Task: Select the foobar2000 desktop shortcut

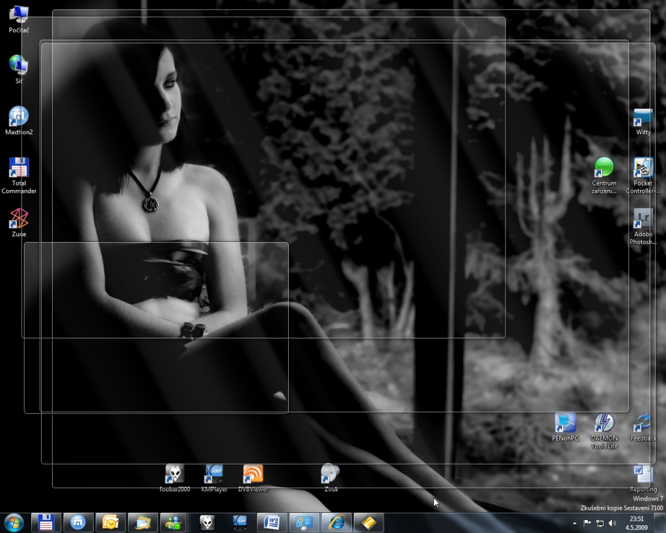Action: coord(174,478)
